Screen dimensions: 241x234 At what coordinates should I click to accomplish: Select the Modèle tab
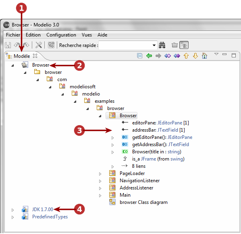[22, 56]
